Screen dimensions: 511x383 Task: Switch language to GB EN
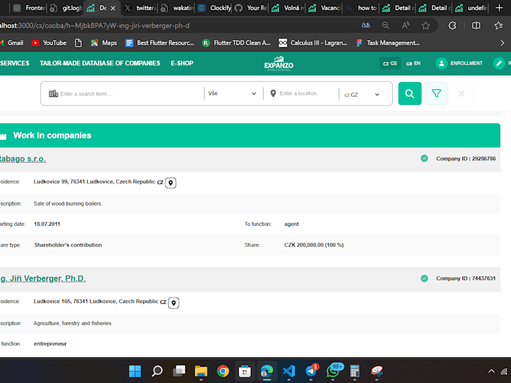point(413,63)
